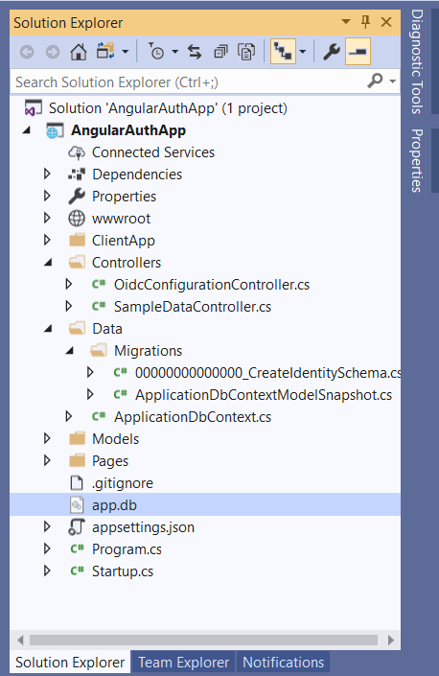Pin the Solution Explorer auto-hide pushpin
This screenshot has width=439, height=676.
366,22
